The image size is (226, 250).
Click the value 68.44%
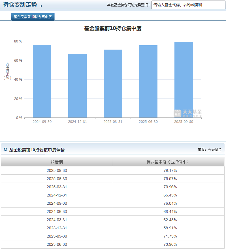click(170, 211)
